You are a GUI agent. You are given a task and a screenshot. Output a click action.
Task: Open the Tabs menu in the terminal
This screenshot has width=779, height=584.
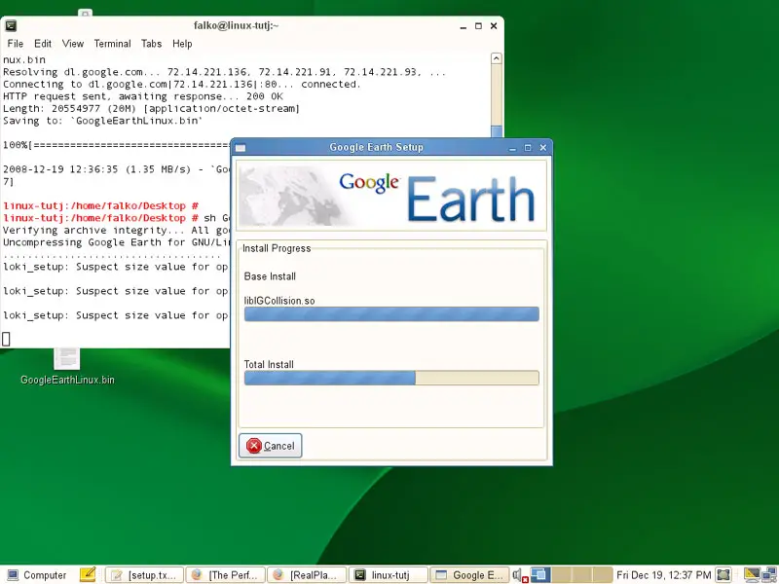[151, 44]
